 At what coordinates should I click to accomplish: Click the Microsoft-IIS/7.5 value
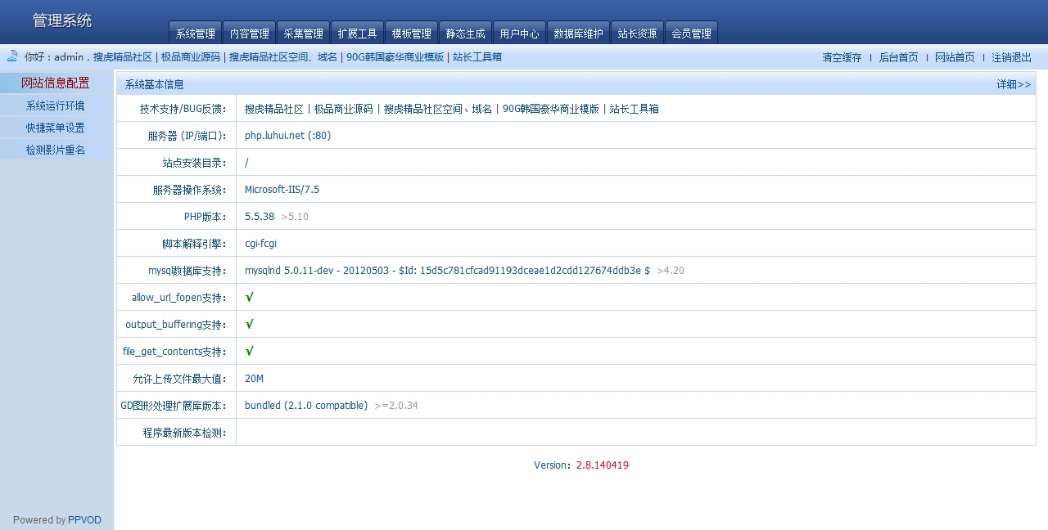282,190
